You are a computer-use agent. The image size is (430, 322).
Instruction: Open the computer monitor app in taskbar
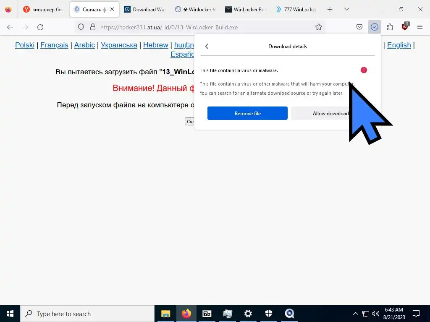227,314
